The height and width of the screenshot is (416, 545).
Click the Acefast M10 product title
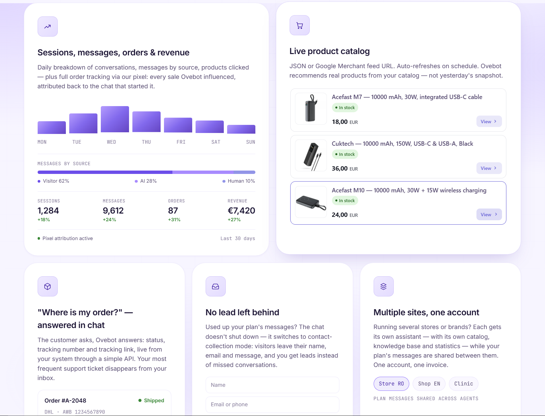409,190
